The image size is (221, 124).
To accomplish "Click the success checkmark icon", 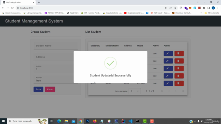I will click(110, 63).
